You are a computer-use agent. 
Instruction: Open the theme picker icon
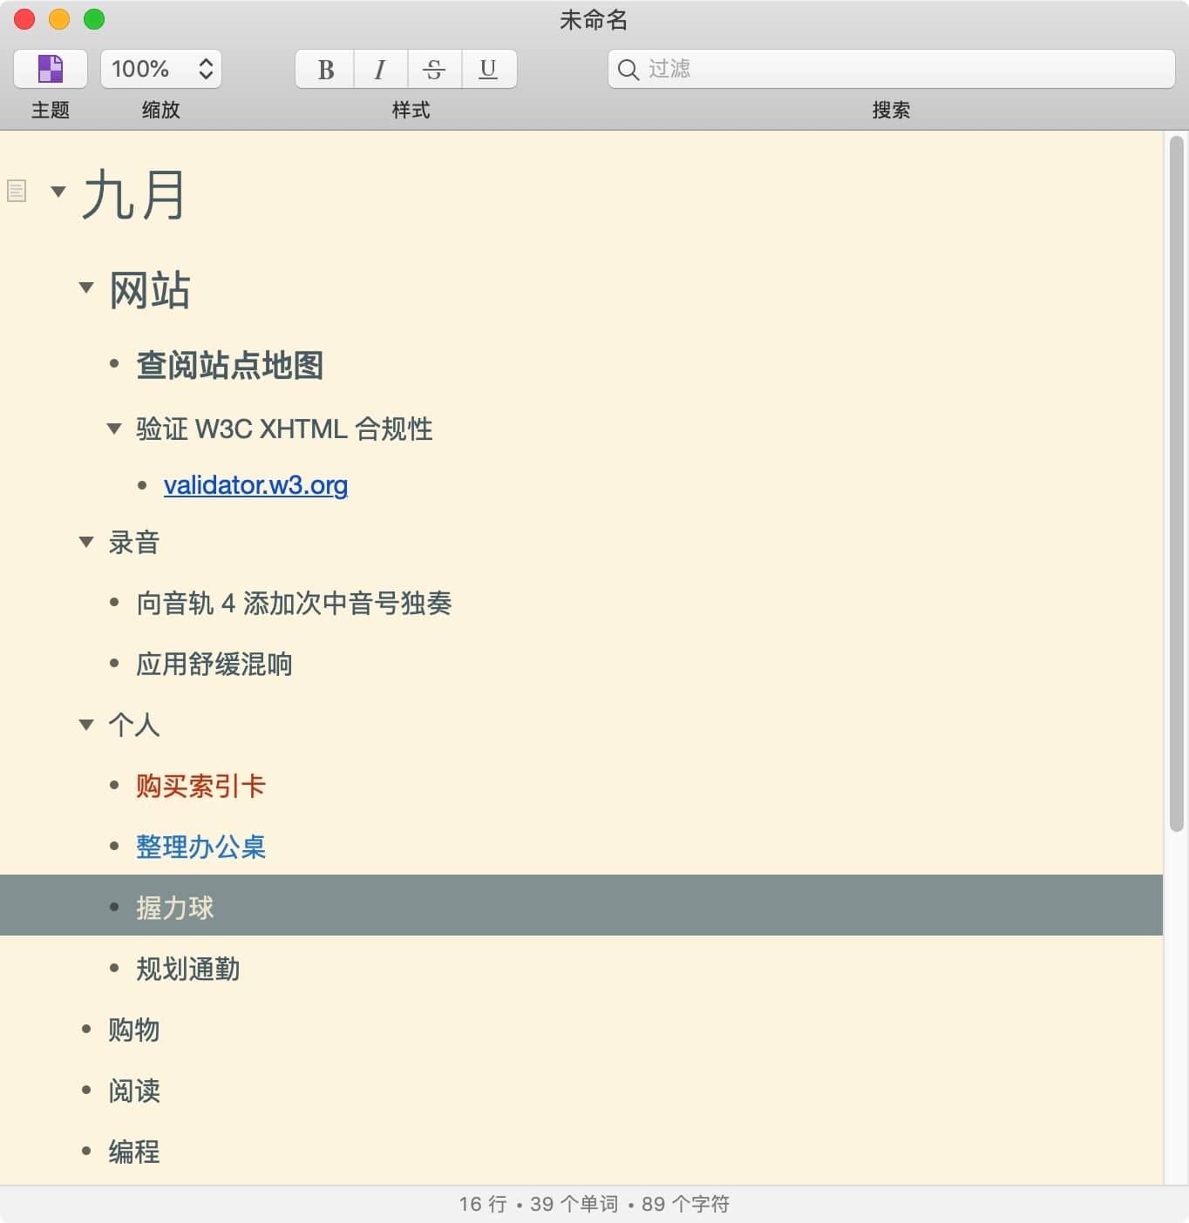pyautogui.click(x=51, y=69)
